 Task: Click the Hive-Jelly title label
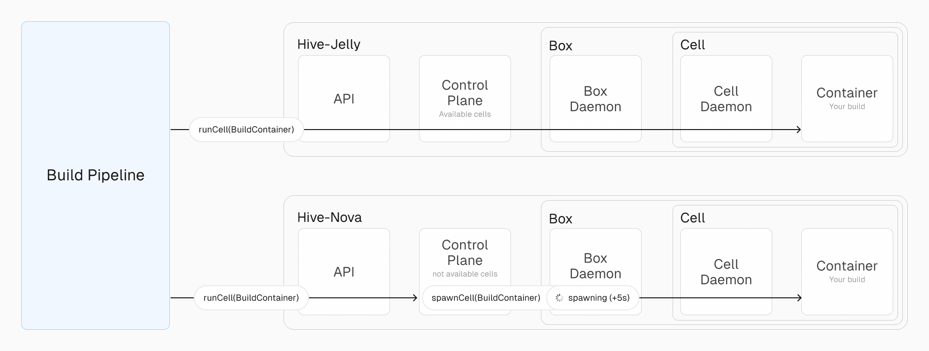[x=329, y=44]
